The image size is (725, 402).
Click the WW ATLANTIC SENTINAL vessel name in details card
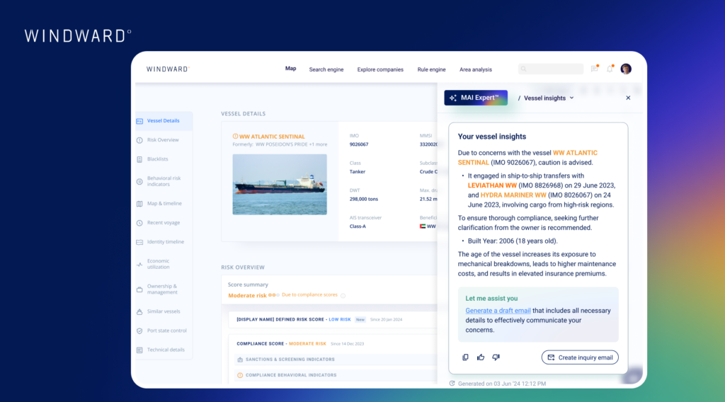point(272,137)
